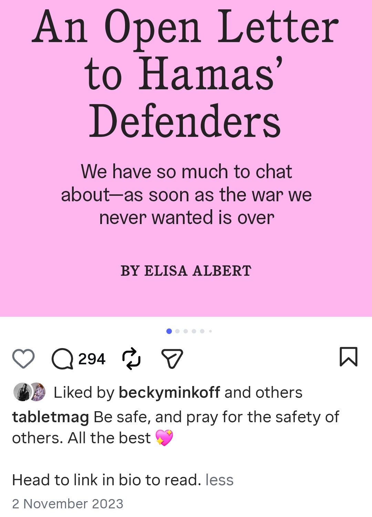This screenshot has height=517, width=372.
Task: Tap the sparkling heart emoji in caption
Action: (x=164, y=438)
